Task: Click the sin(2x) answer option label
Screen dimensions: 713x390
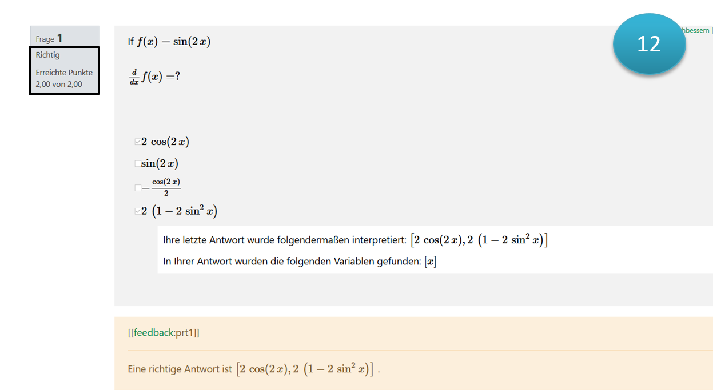Action: click(x=160, y=164)
